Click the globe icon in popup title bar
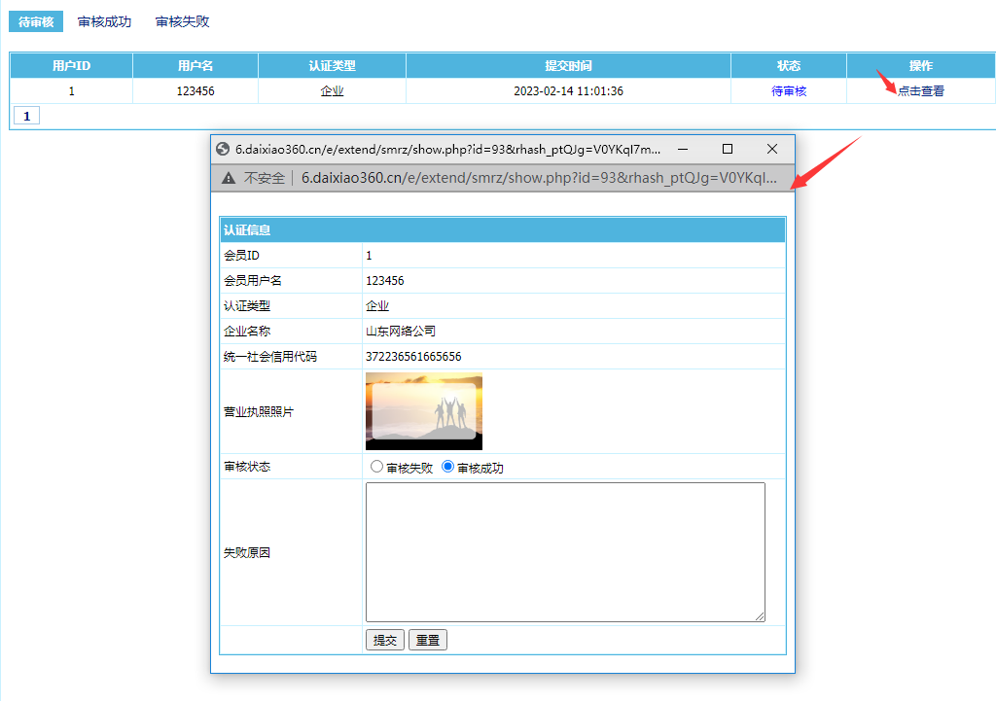 [223, 150]
